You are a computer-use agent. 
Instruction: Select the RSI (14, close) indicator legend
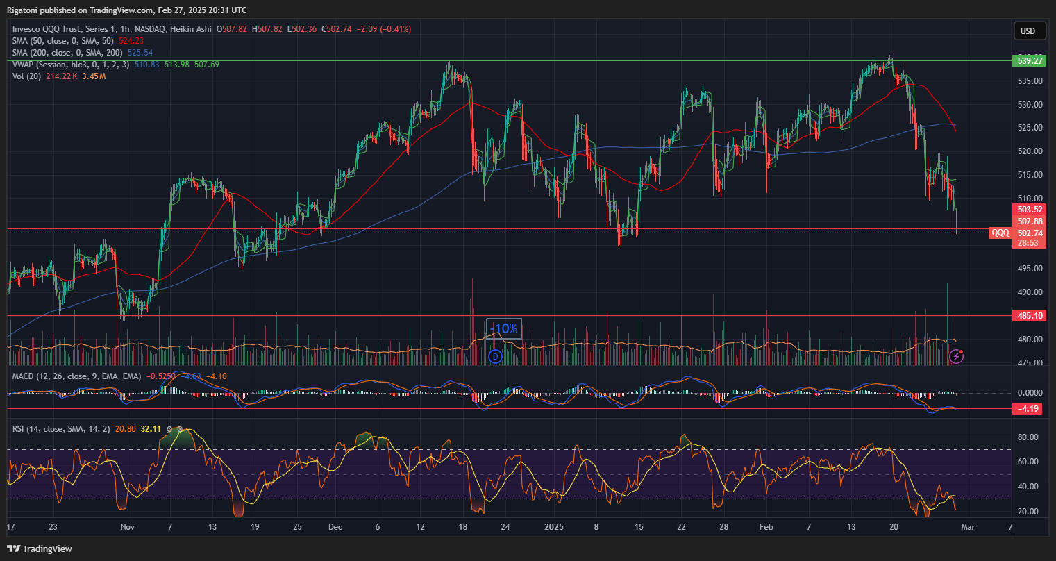click(x=62, y=429)
